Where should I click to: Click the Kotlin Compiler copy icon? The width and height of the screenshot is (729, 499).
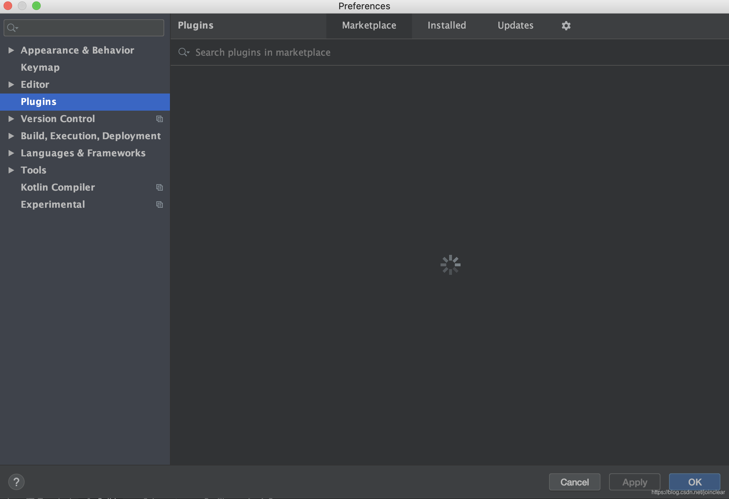[x=160, y=187]
